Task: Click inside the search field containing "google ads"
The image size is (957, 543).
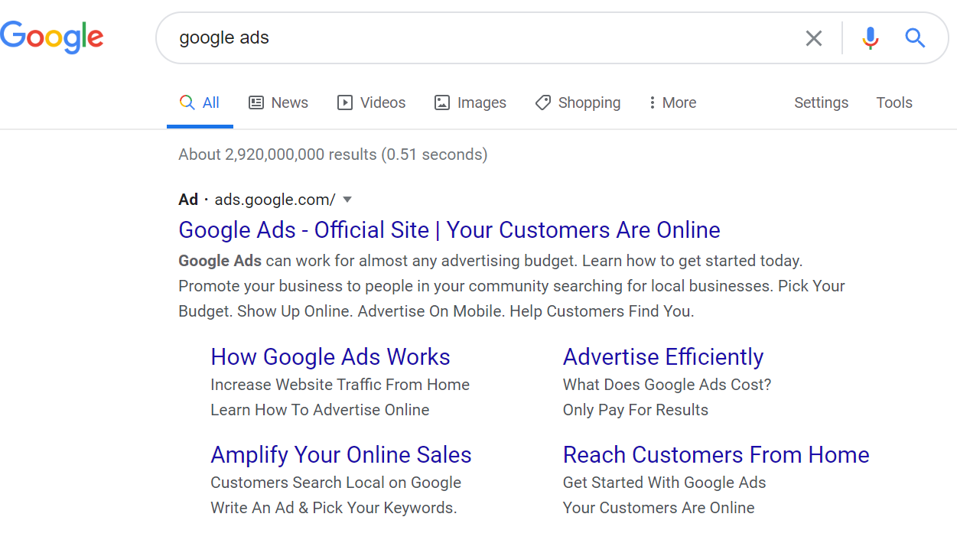Action: pyautogui.click(x=474, y=37)
